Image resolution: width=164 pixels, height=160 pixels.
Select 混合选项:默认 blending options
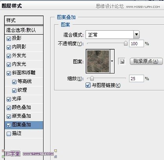(x=24, y=30)
